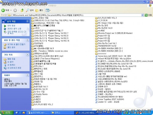Select the 01 Unfade Remix audio file

click(124, 61)
